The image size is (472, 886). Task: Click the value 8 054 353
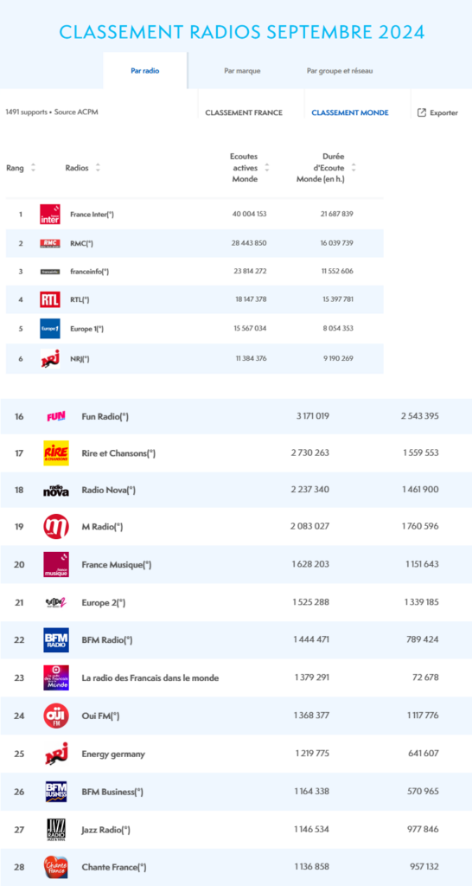(x=339, y=328)
